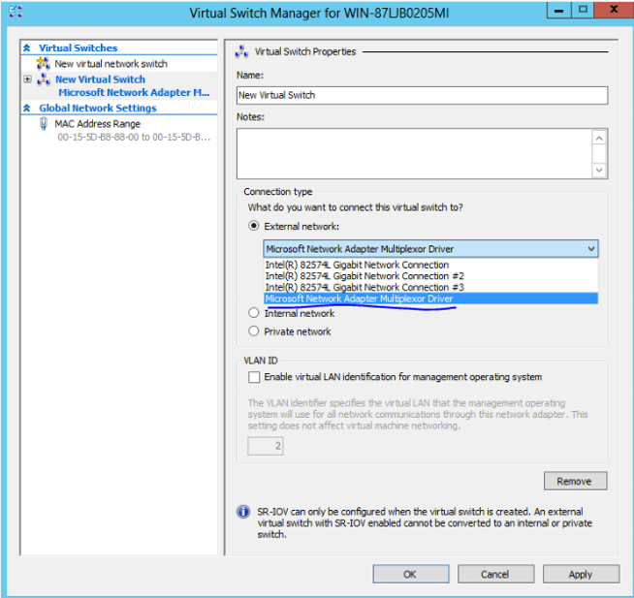
Task: Click the Virtual Switch Manager title bar icon
Action: 16,12
